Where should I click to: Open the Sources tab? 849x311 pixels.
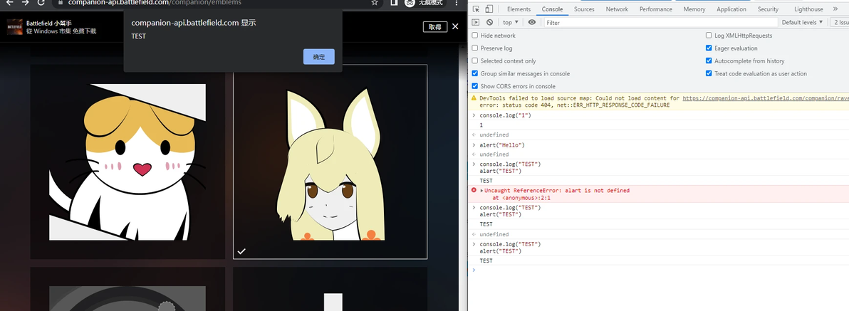click(x=584, y=9)
